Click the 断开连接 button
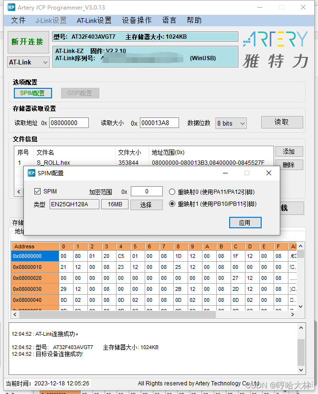 (28, 42)
